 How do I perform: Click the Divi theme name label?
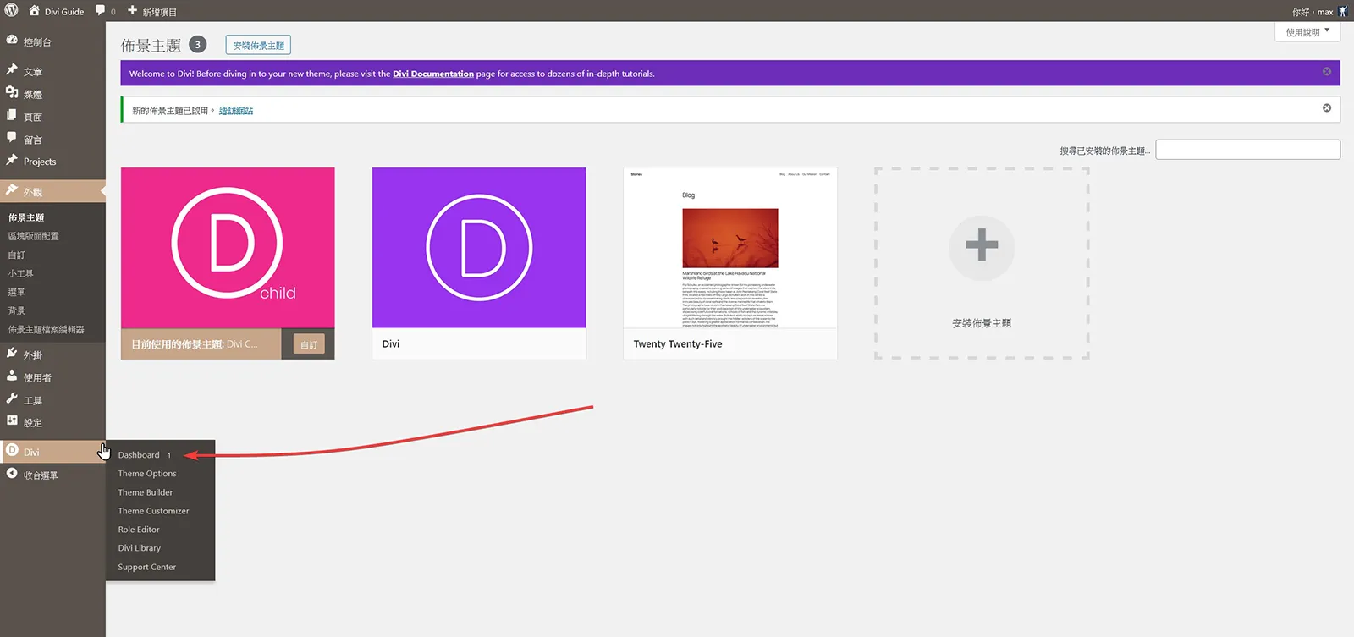(x=391, y=344)
